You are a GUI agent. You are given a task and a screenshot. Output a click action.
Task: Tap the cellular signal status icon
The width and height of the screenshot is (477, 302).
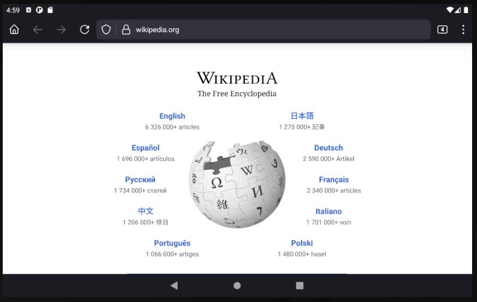457,10
